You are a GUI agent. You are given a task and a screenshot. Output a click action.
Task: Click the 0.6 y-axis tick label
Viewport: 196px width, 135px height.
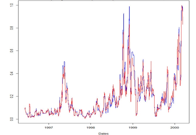pos(11,51)
